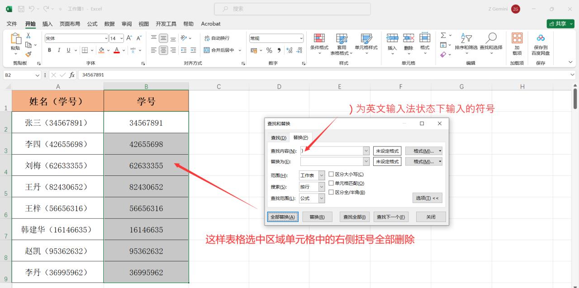Screen dimensions: 579x288
Task: Click the 关闭 button in dialog
Action: tap(431, 217)
